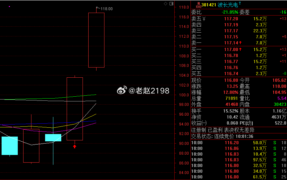Click the 100.0 label on price axis
The image size is (287, 180).
[x=184, y=95]
